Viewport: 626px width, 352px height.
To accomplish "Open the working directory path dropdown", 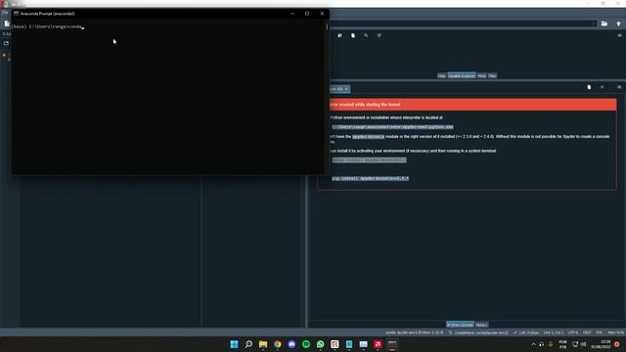I will (x=594, y=23).
